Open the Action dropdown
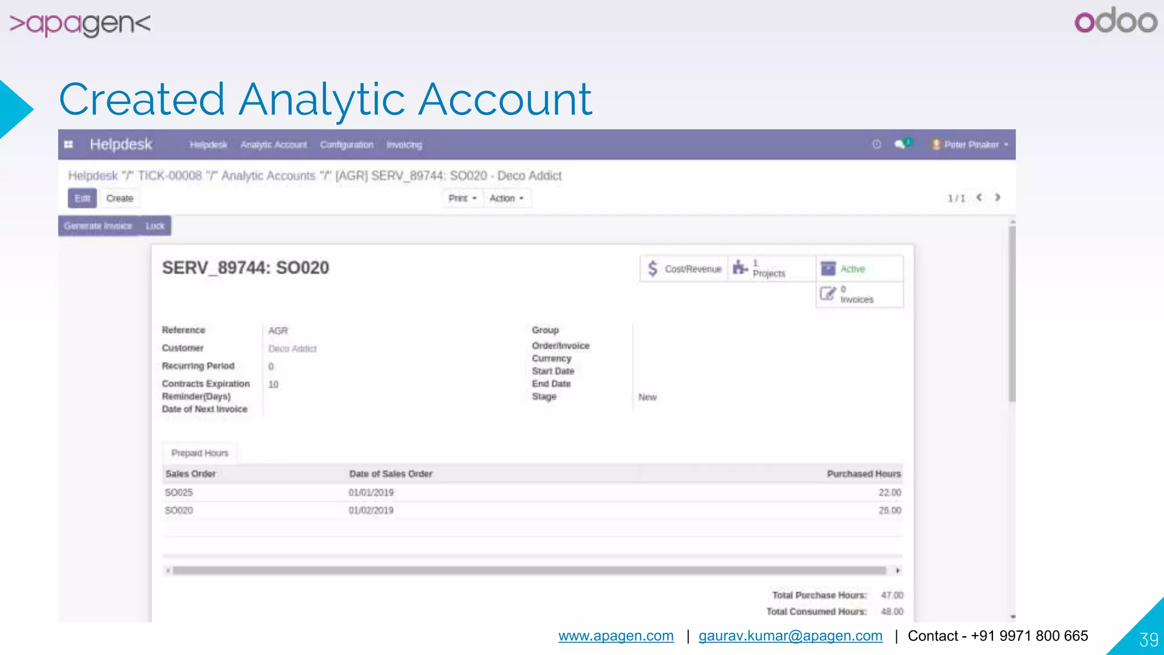The width and height of the screenshot is (1164, 655). 506,198
